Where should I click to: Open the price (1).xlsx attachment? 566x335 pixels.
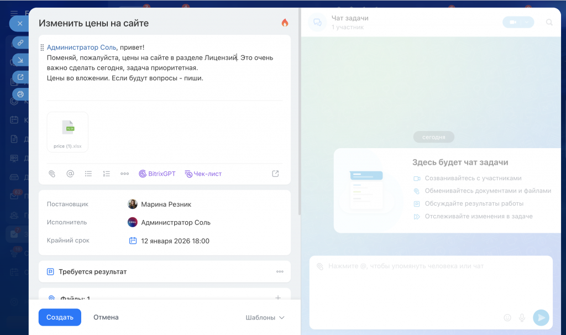point(67,132)
